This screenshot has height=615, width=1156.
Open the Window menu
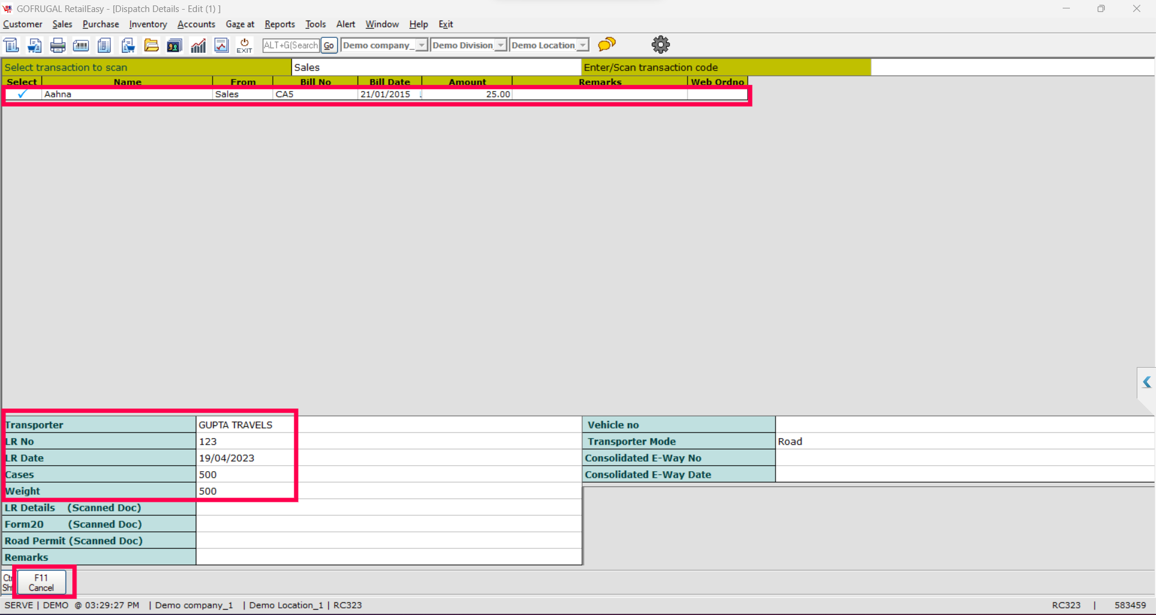click(x=382, y=24)
